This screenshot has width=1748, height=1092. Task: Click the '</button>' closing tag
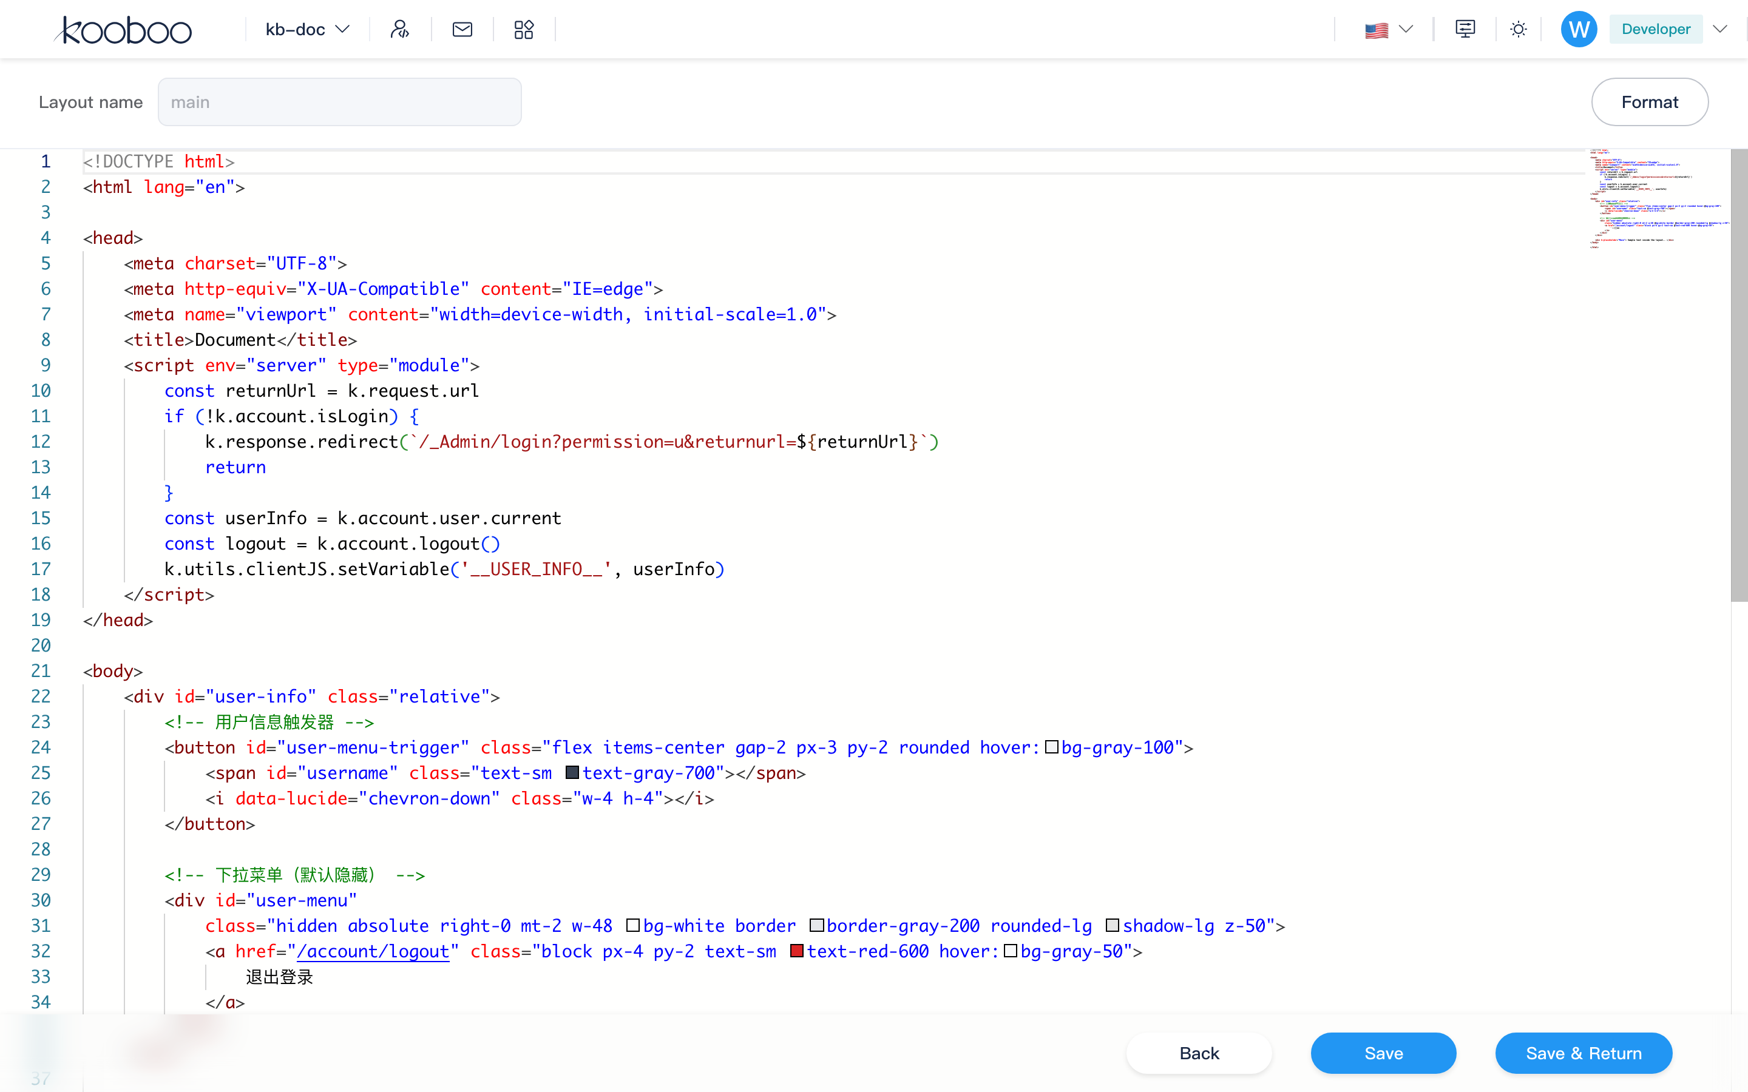point(209,824)
